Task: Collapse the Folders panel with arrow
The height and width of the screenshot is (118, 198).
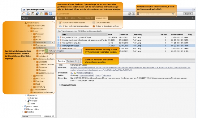Action: tap(53, 18)
